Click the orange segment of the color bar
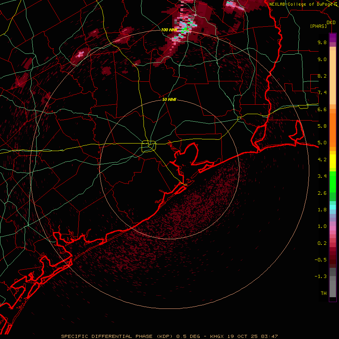The width and height of the screenshot is (339, 339). point(333,130)
